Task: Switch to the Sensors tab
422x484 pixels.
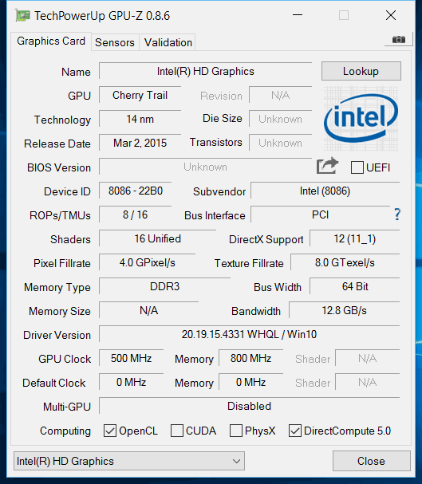Action: pos(115,42)
